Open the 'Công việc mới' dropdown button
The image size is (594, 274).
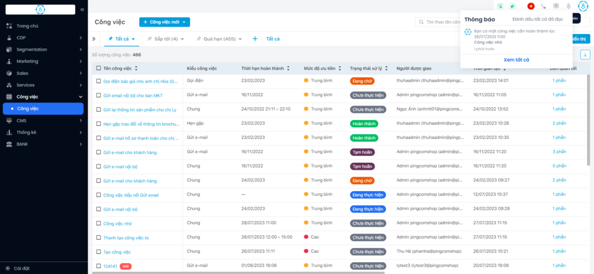164,22
